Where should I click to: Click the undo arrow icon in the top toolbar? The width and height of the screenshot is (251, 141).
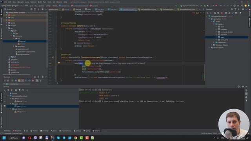coord(238,5)
